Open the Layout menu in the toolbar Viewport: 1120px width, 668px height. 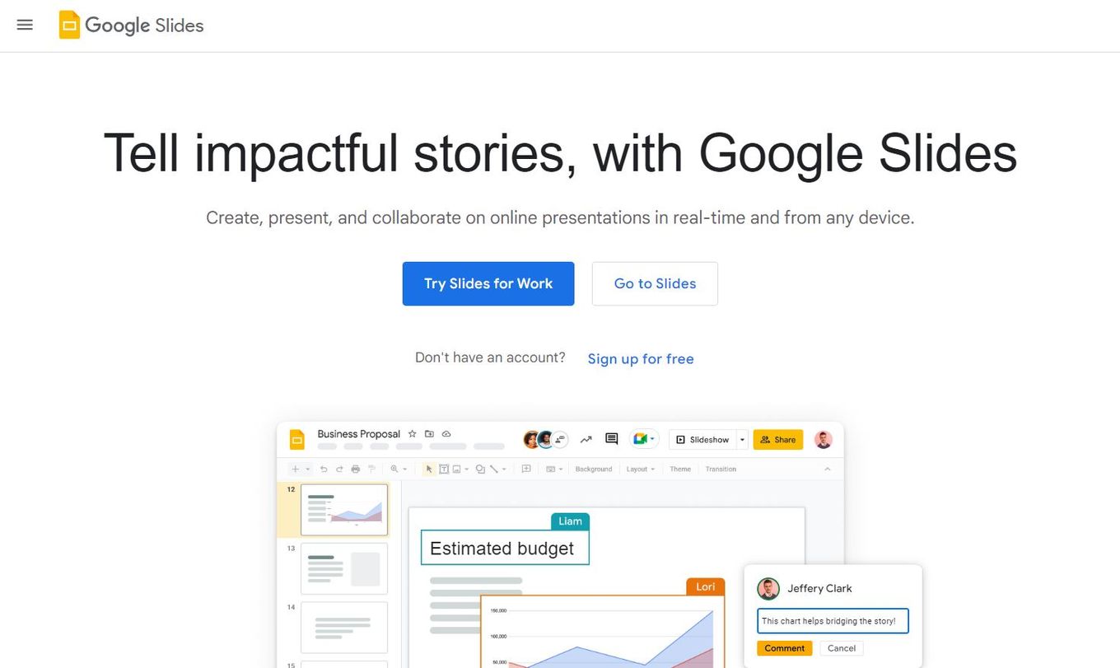coord(640,469)
